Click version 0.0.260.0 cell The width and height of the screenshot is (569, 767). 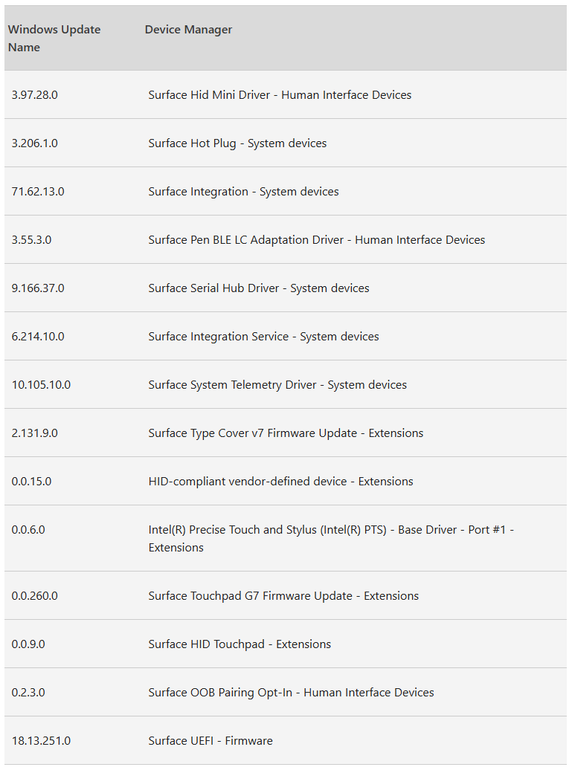[x=35, y=596]
